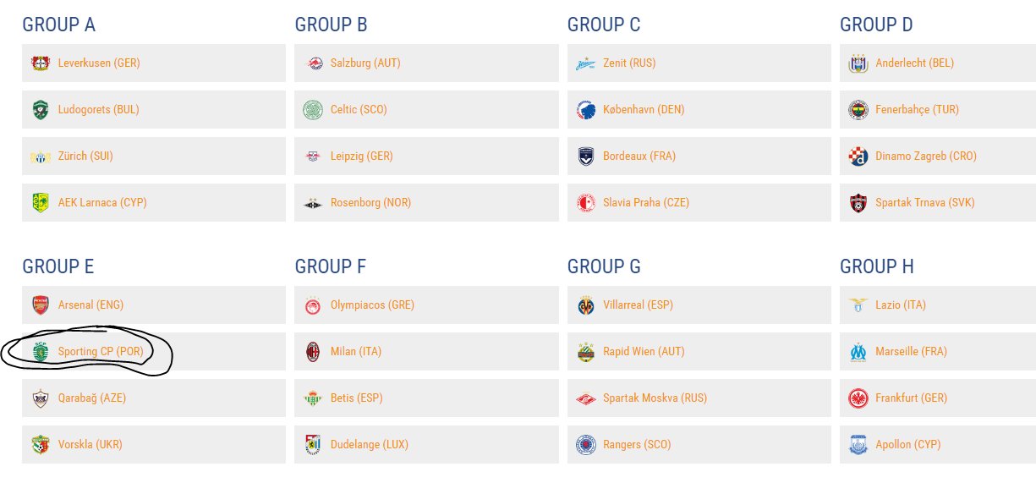Click the Leverkusen club crest

pyautogui.click(x=40, y=63)
